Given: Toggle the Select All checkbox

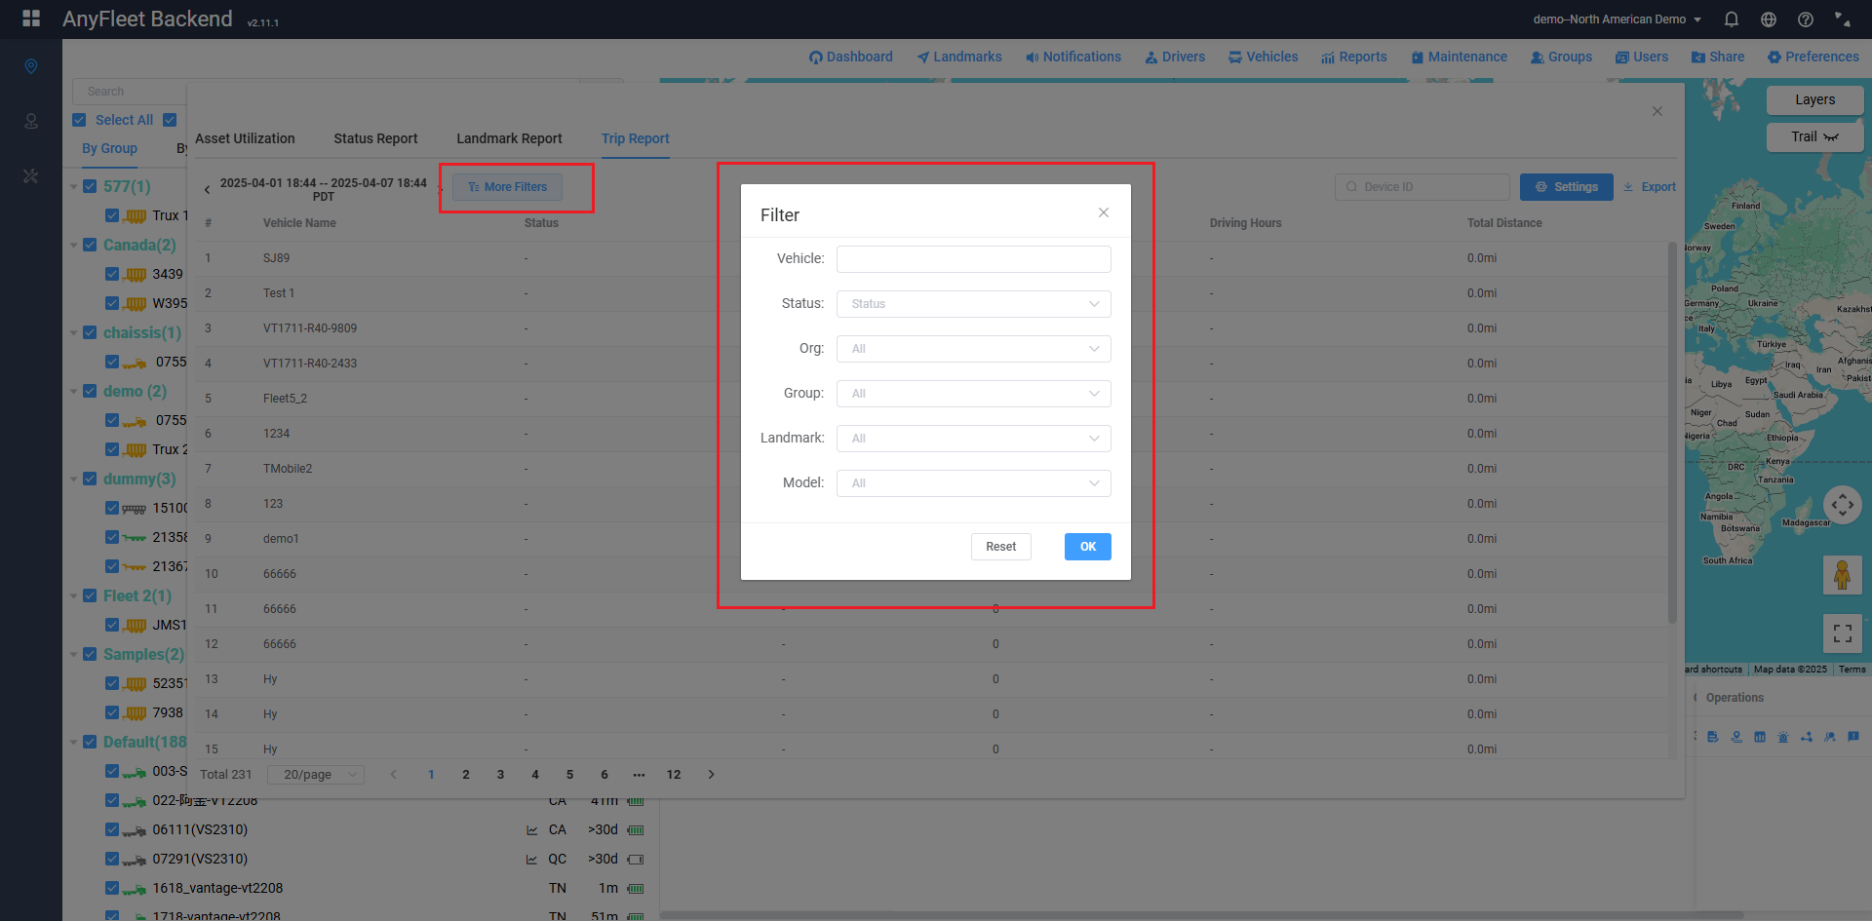Looking at the screenshot, I should tap(80, 120).
